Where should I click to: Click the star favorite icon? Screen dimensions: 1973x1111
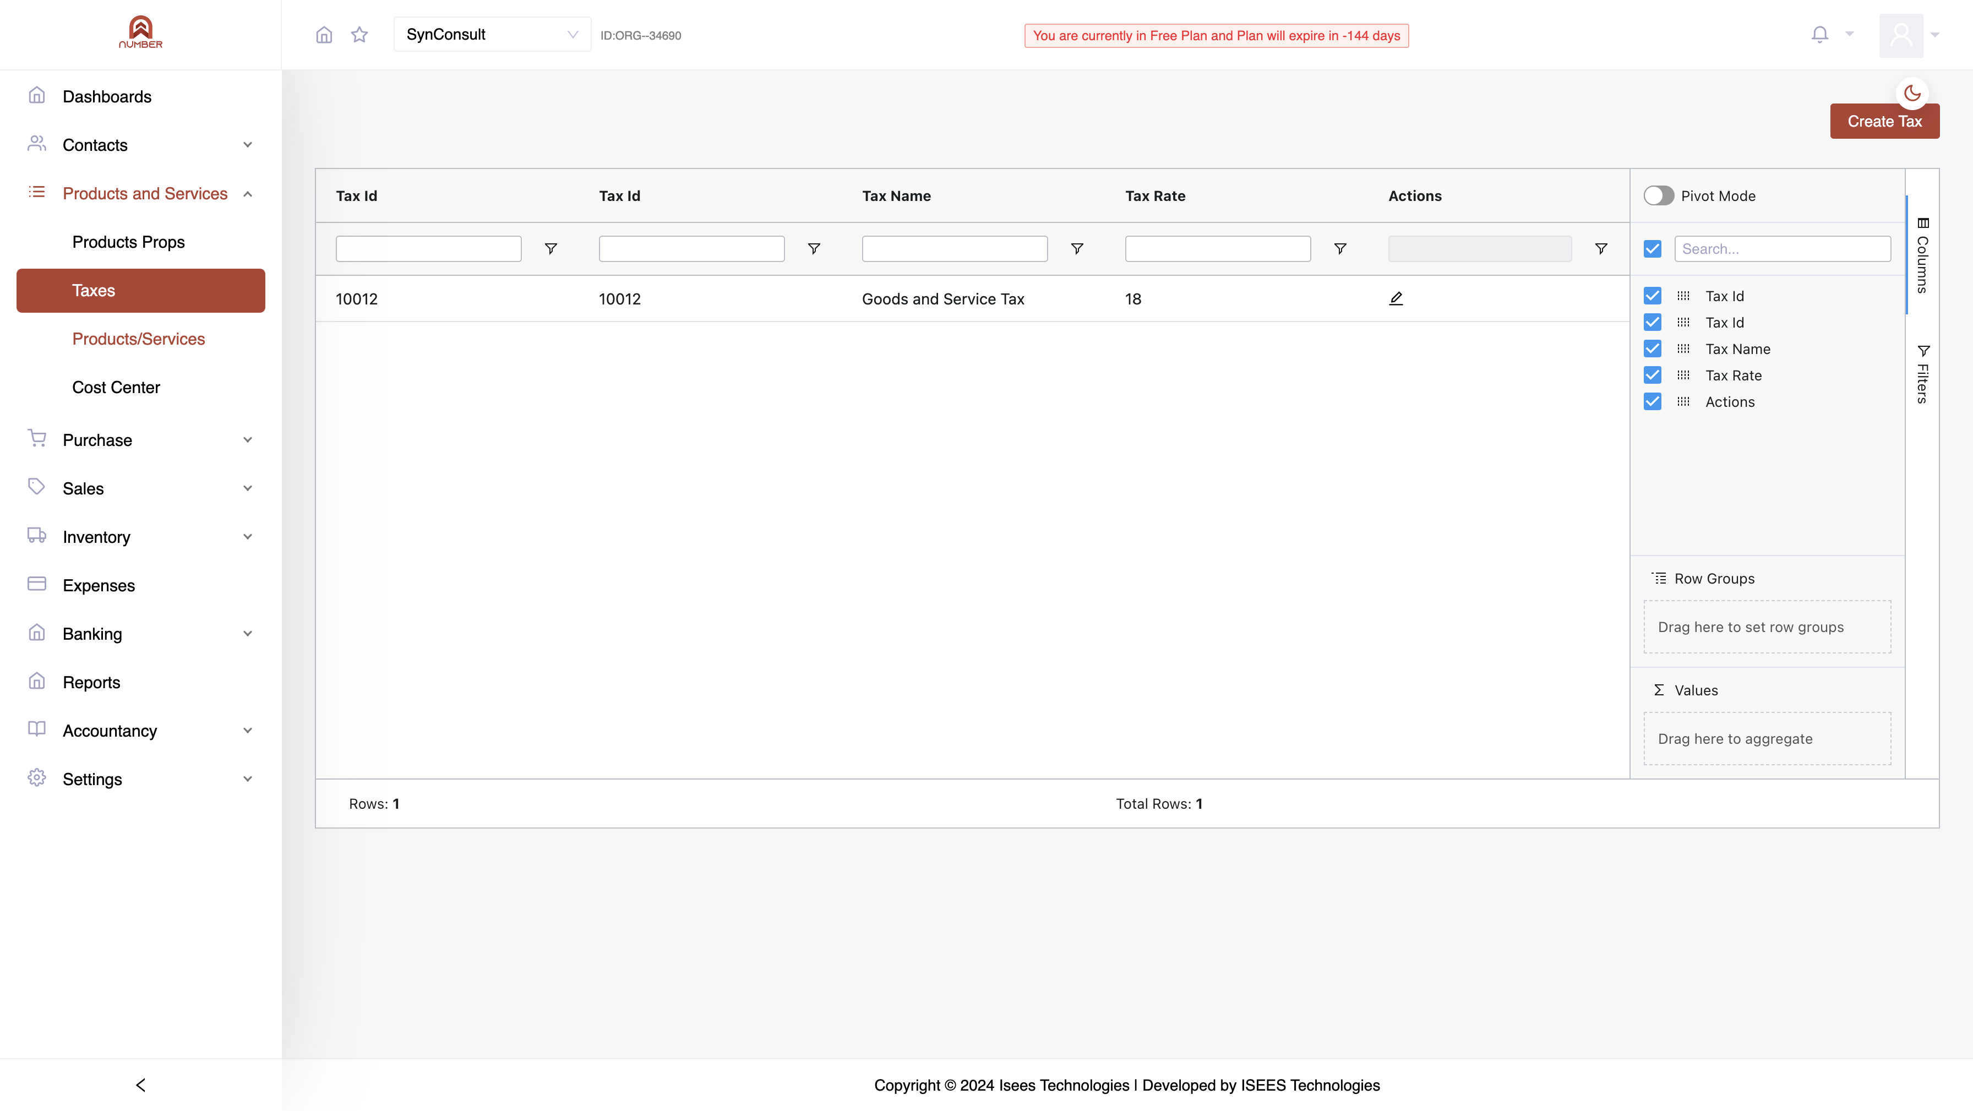[359, 35]
